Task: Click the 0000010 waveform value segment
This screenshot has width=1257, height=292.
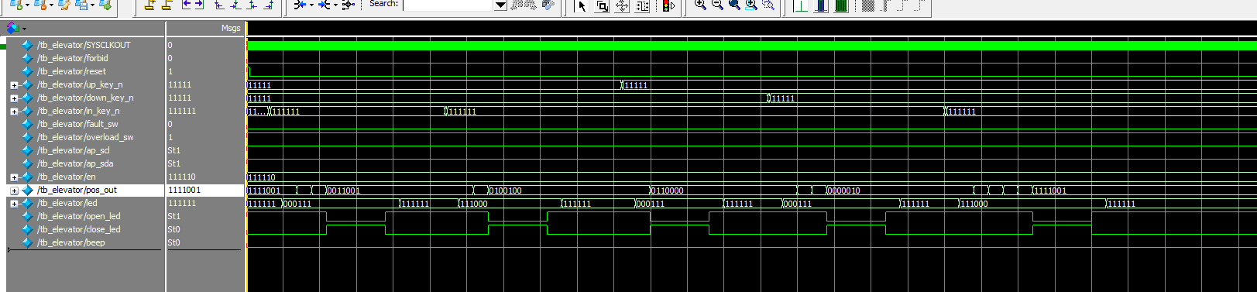Action: (900, 191)
